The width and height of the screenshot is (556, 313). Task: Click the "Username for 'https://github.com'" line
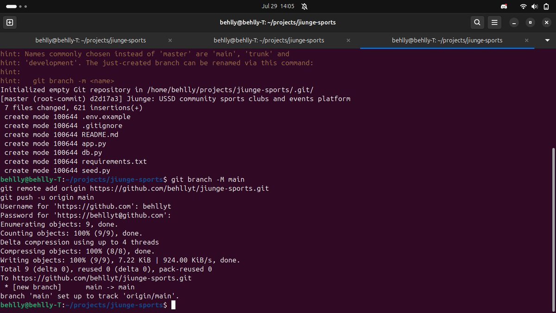coord(86,206)
